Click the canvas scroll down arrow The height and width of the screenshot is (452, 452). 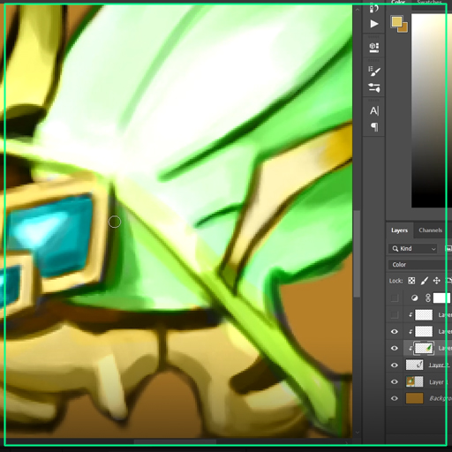point(357,433)
